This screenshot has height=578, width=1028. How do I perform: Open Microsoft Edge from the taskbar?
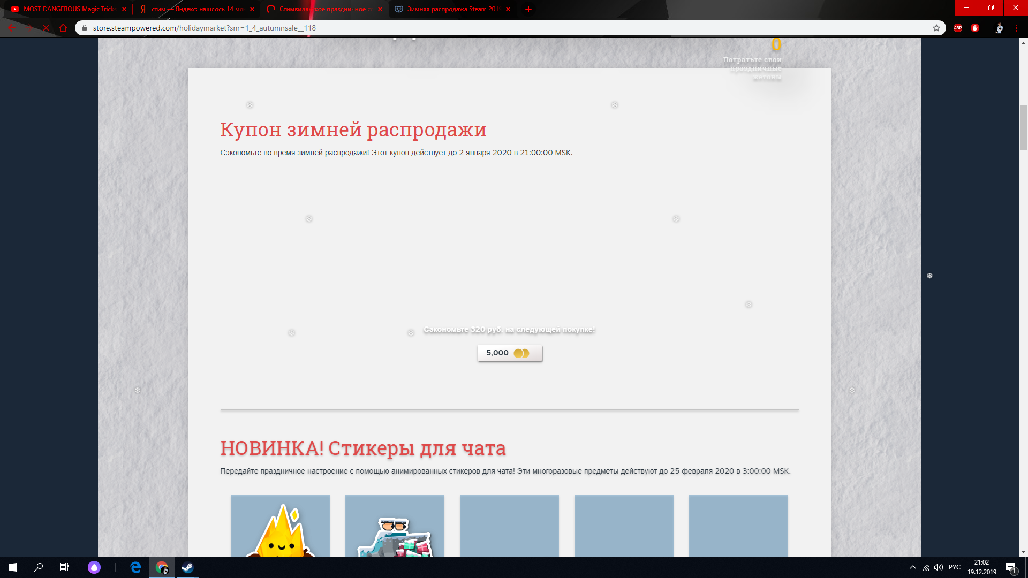pyautogui.click(x=136, y=567)
